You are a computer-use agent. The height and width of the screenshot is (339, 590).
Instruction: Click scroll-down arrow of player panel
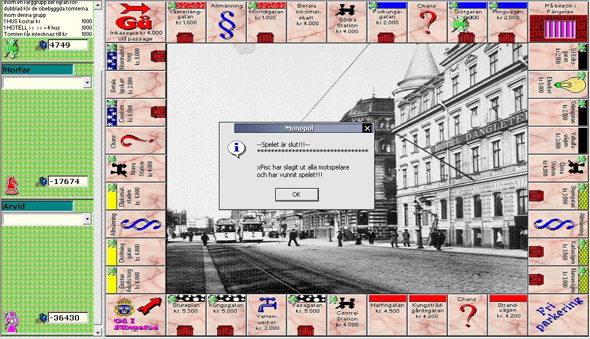[98, 333]
